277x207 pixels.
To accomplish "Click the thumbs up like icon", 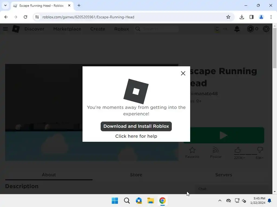I will pos(238,150).
